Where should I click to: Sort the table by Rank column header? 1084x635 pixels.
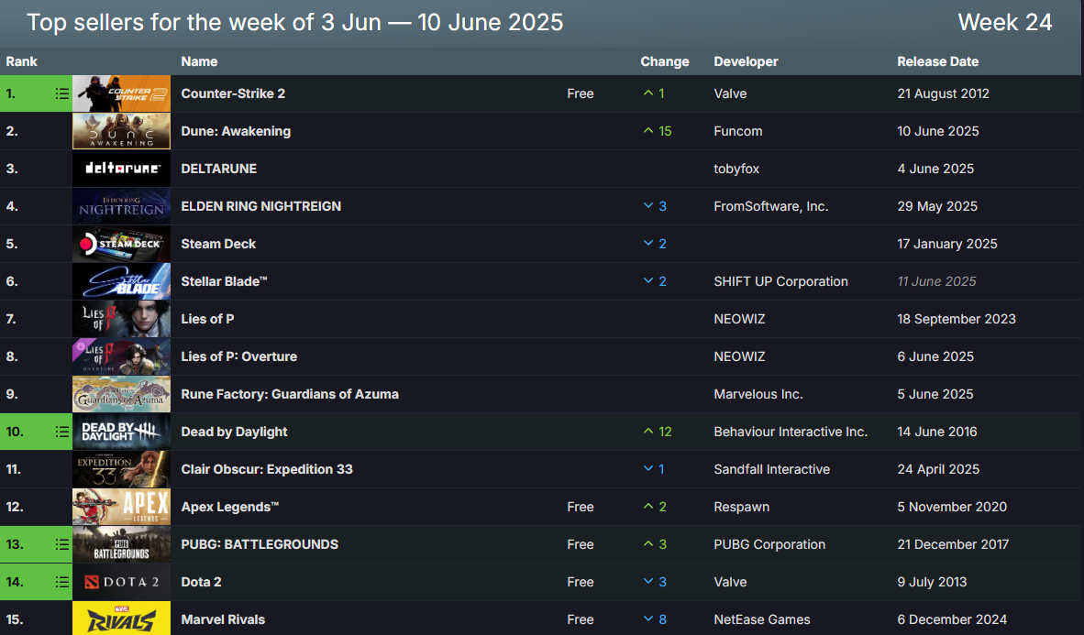pos(21,61)
